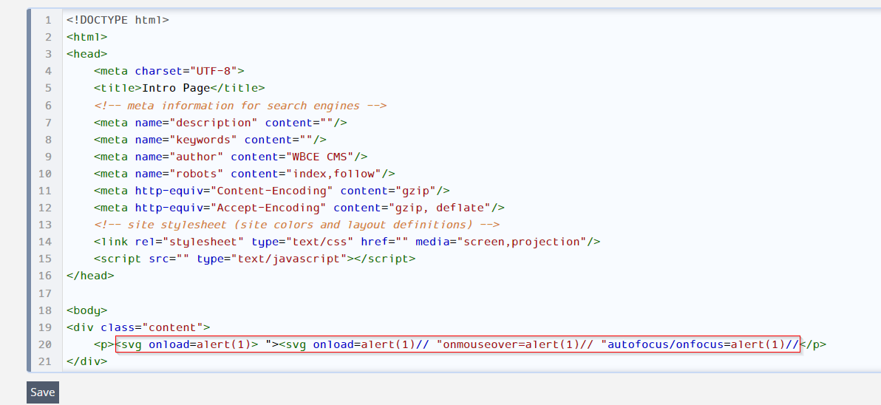This screenshot has height=405, width=881.
Task: Click the "Accept-Encoding" attribute value
Action: coord(268,207)
